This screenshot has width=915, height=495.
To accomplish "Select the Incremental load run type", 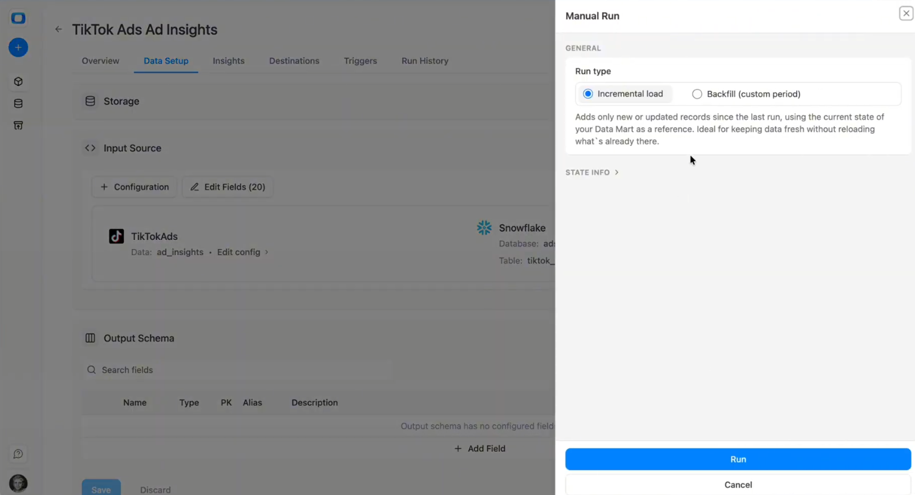I will point(587,94).
